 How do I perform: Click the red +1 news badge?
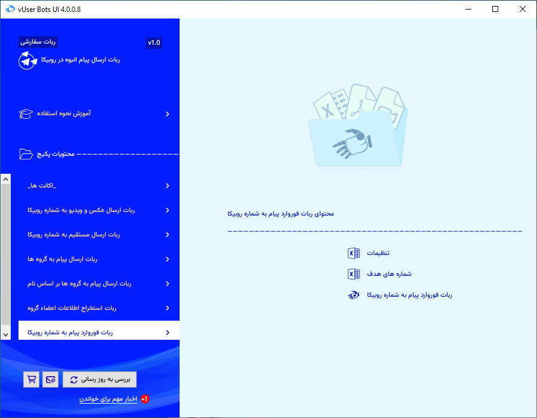click(145, 399)
